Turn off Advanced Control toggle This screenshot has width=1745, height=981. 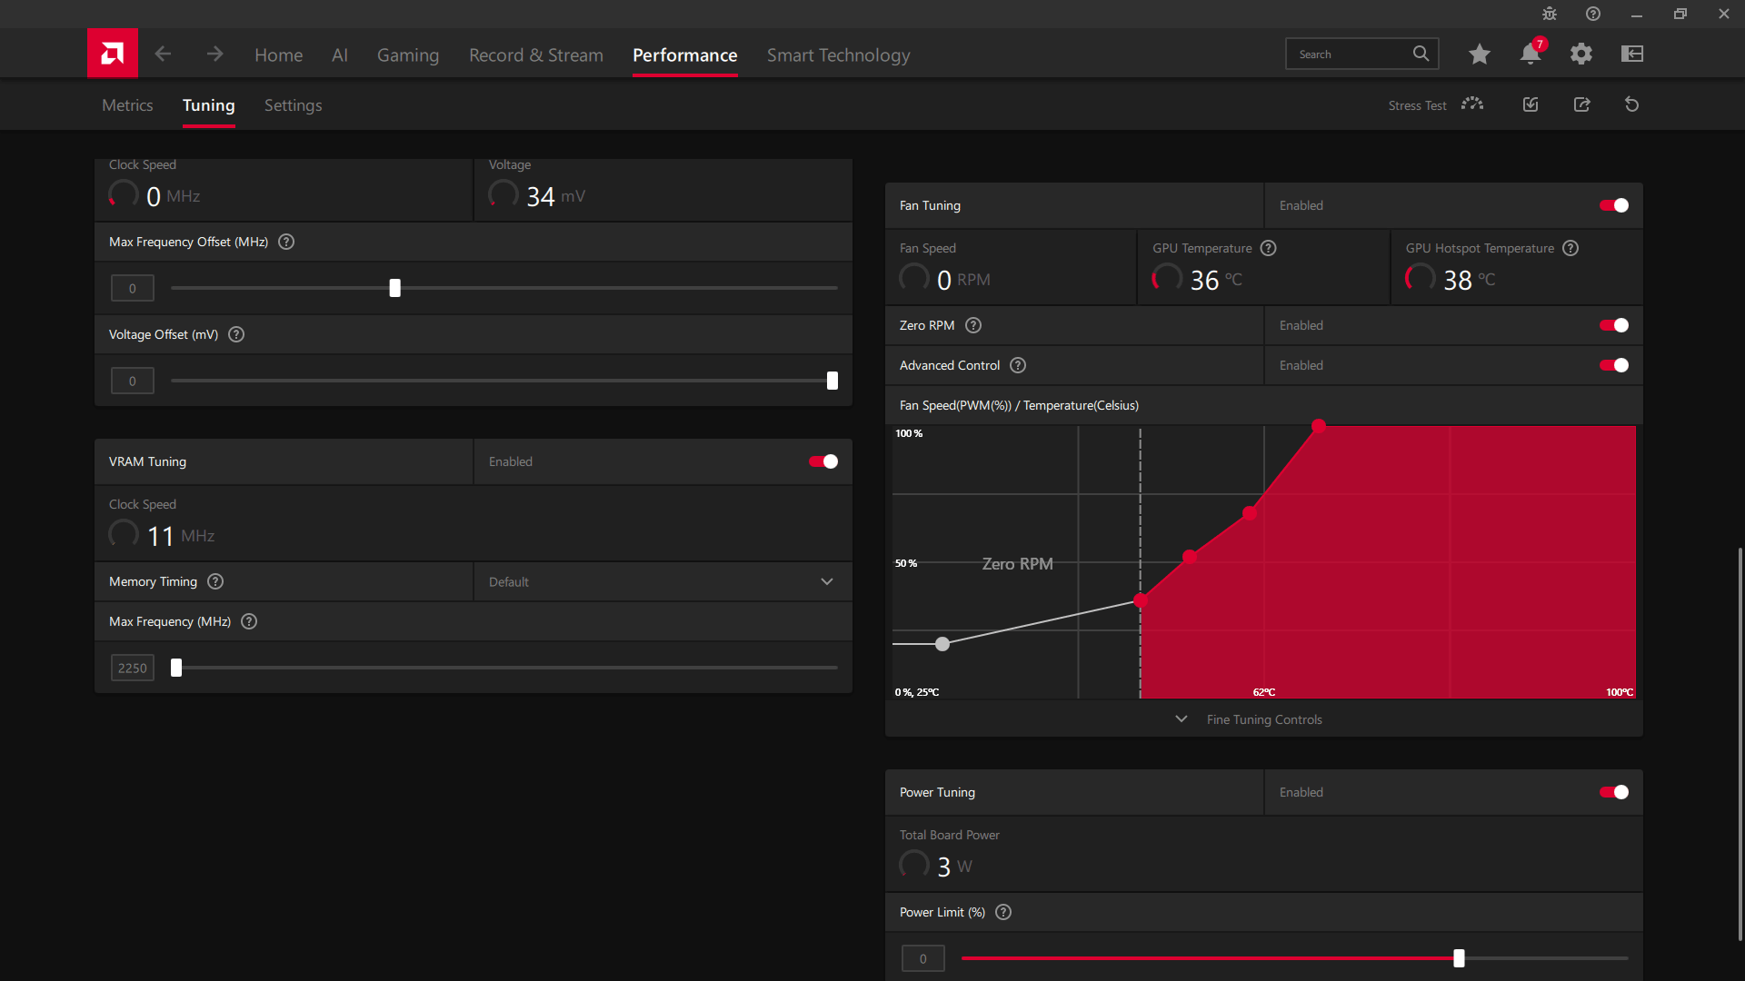1614,365
